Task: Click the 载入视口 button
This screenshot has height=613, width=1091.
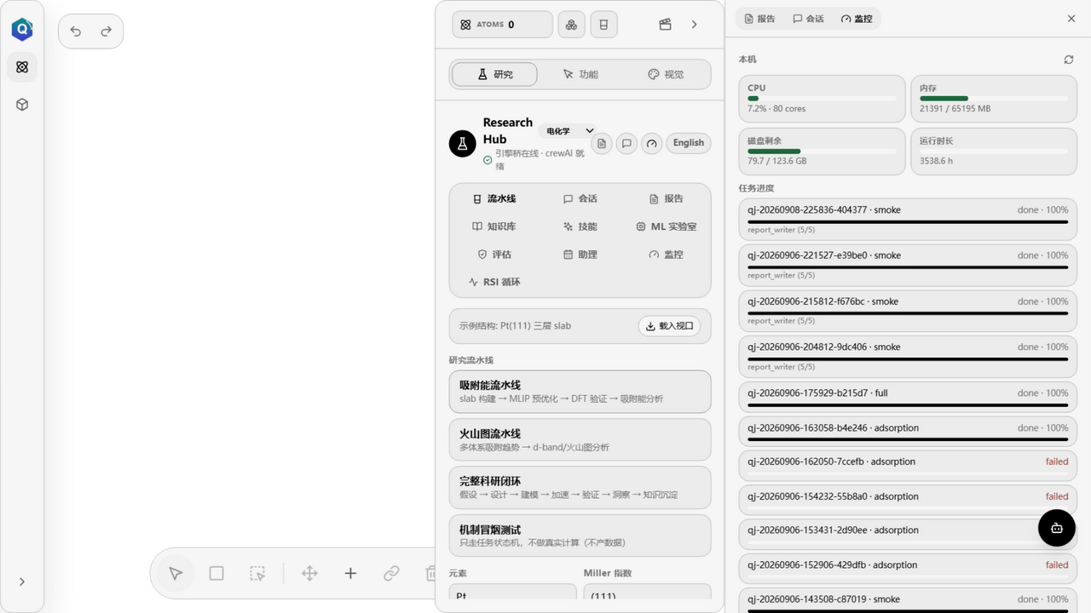Action: 669,326
